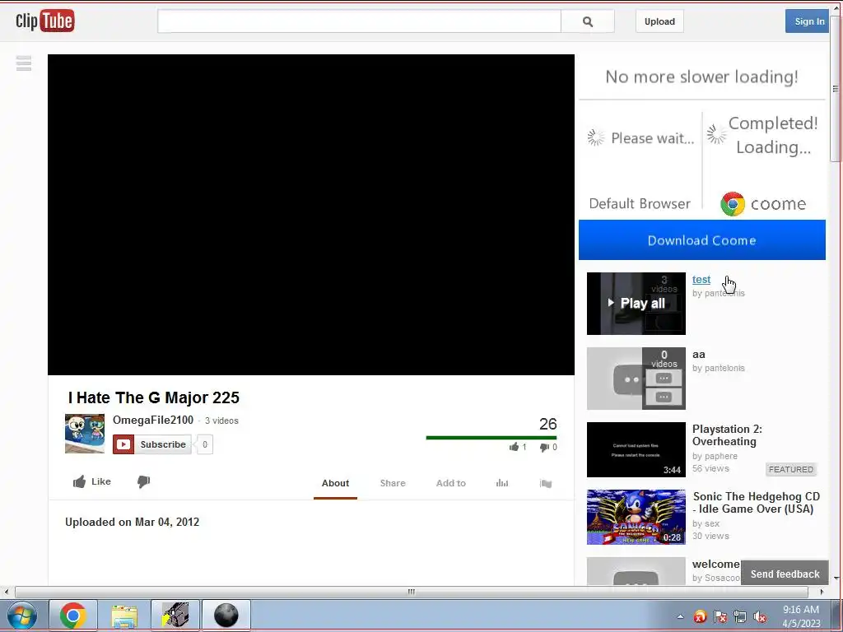This screenshot has width=843, height=632.
Task: Click the view count '26'
Action: click(547, 424)
